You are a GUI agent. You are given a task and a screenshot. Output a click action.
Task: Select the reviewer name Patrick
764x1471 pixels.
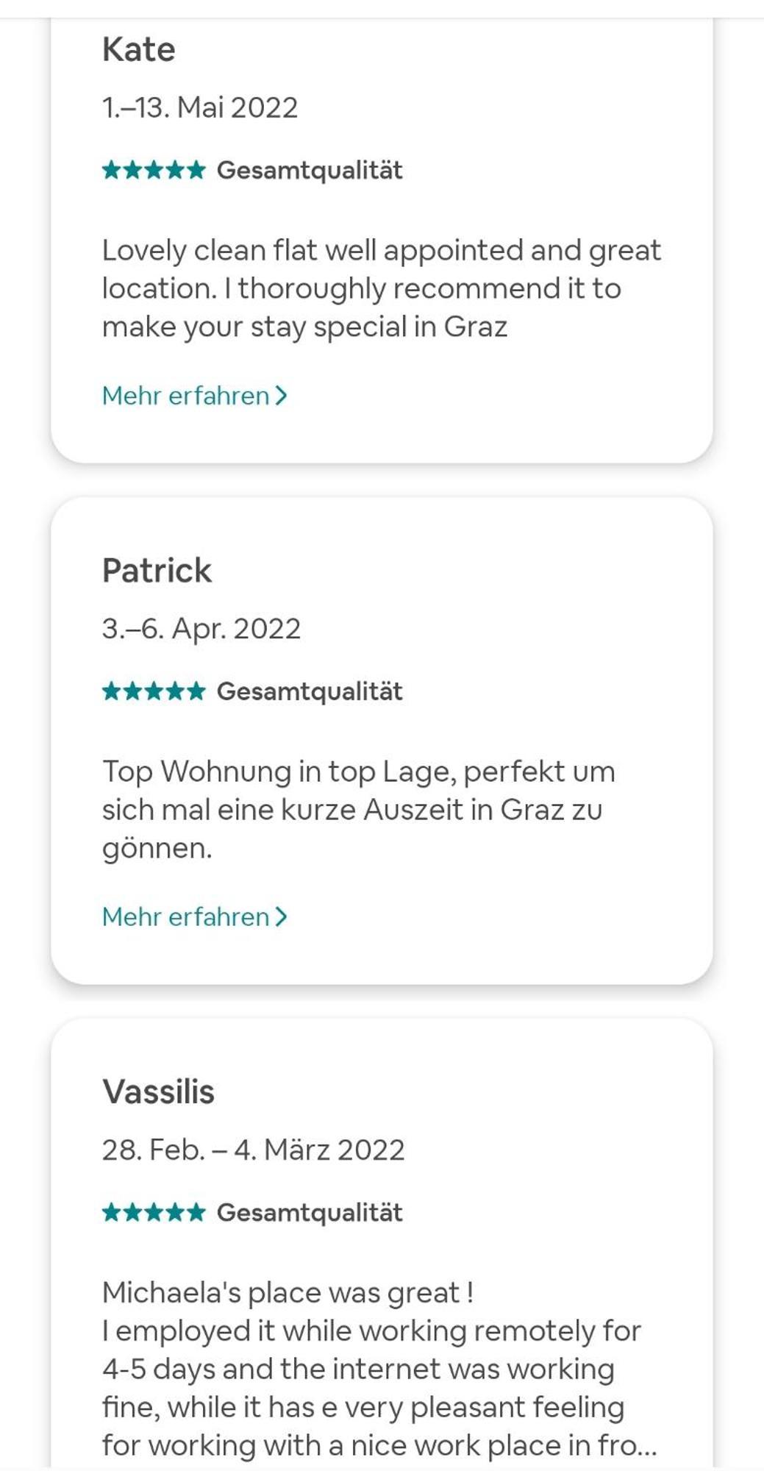point(157,571)
